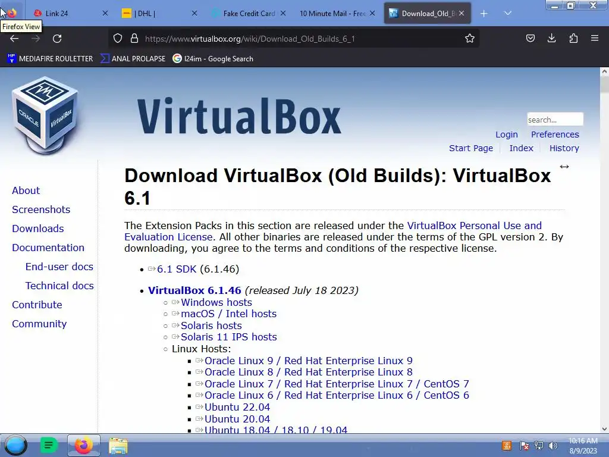Close the DHL tab
Viewport: 609px width, 457px height.
pos(194,14)
